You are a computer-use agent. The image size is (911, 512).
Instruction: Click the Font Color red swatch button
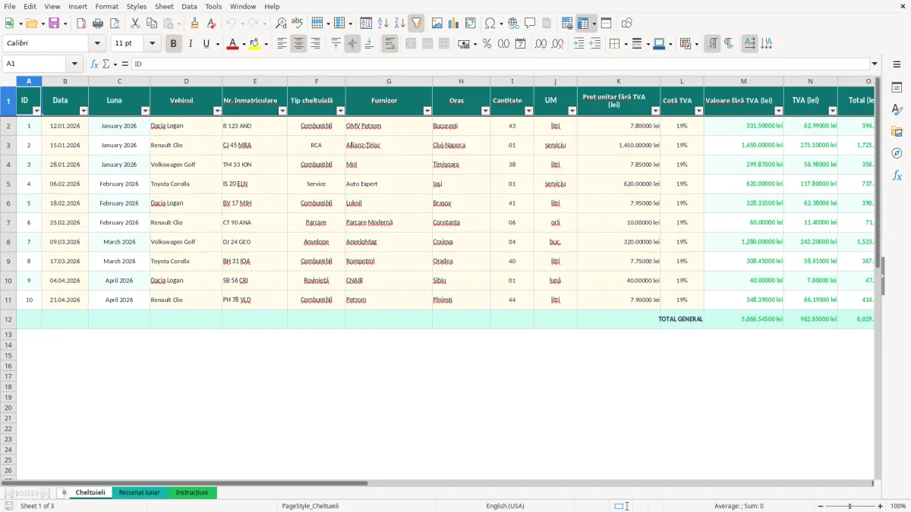click(x=232, y=44)
